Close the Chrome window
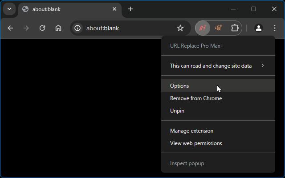The image size is (285, 178). (274, 9)
